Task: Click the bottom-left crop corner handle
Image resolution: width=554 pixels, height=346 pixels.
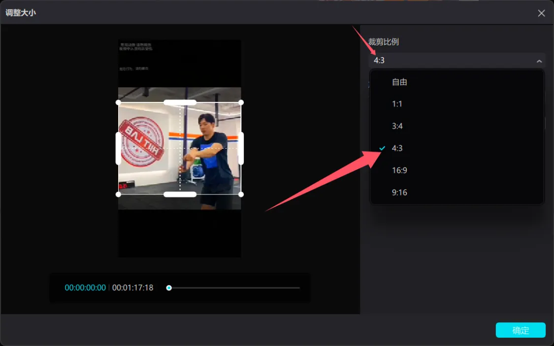Action: [x=118, y=194]
